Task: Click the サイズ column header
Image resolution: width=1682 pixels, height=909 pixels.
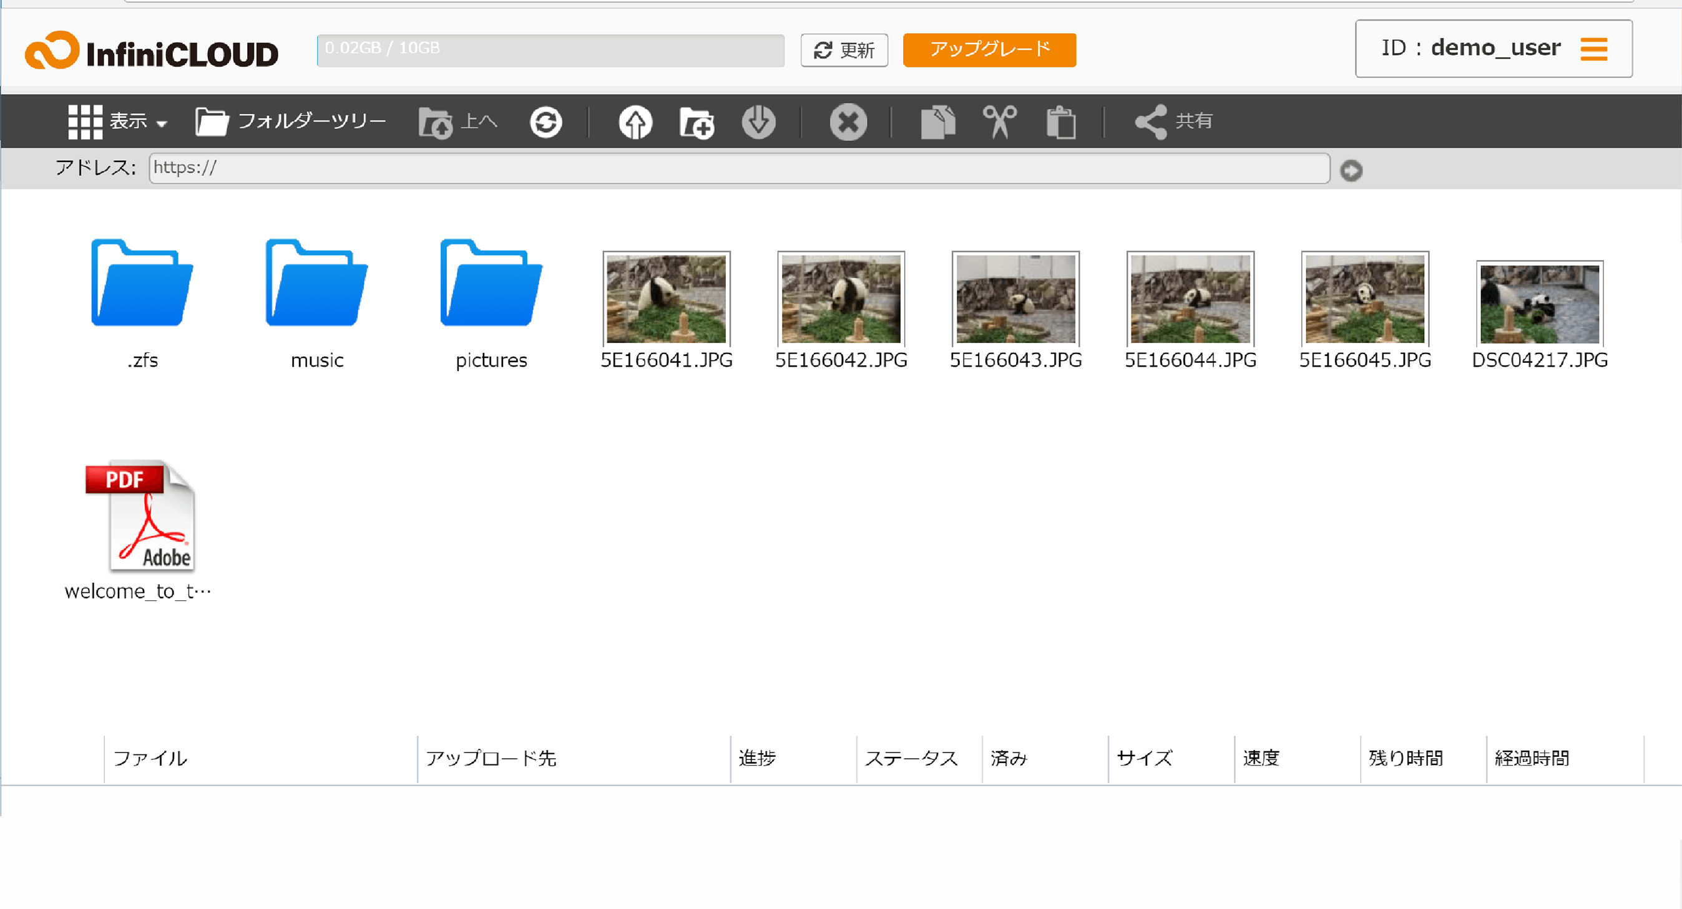Action: pos(1171,758)
